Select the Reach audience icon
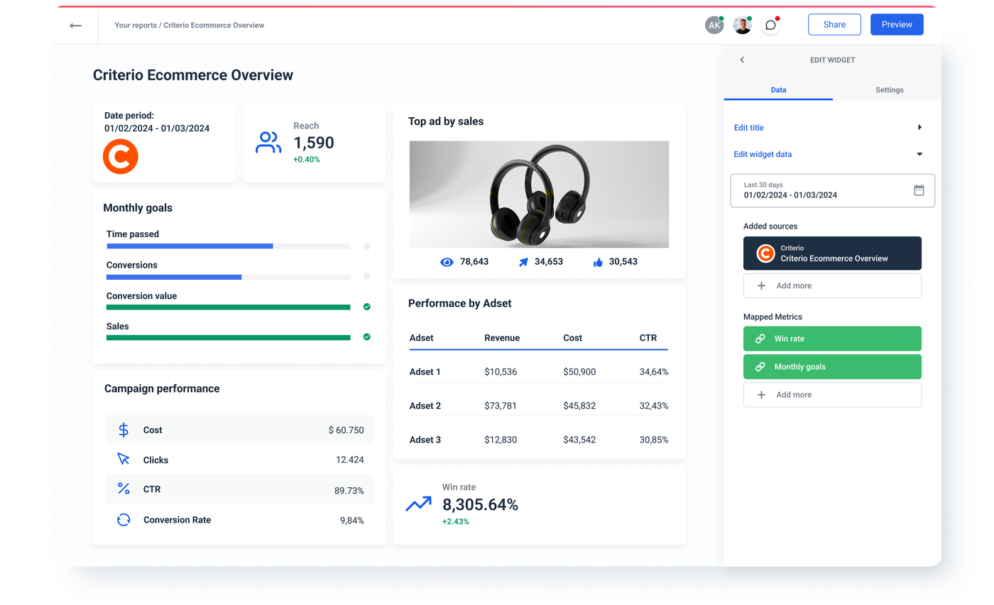Screen dimensions: 994x605 point(268,142)
